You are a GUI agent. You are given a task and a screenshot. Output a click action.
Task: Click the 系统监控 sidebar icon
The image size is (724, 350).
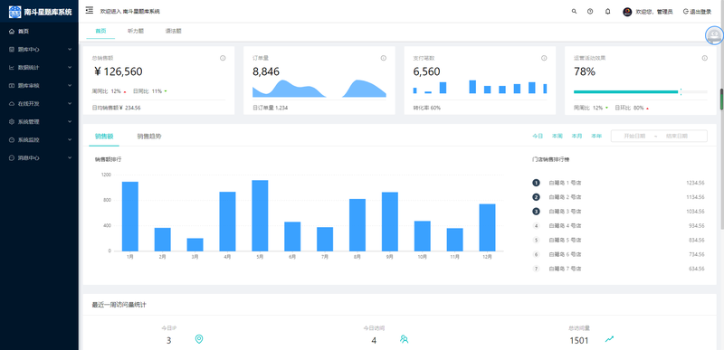pyautogui.click(x=12, y=139)
